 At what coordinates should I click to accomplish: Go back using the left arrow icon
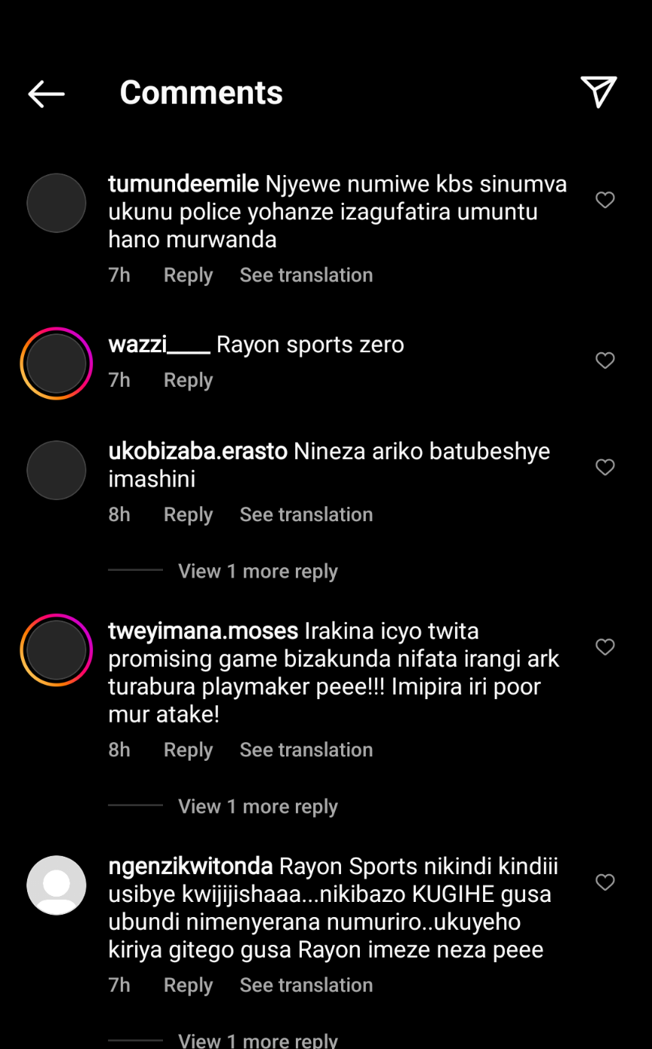click(x=46, y=94)
